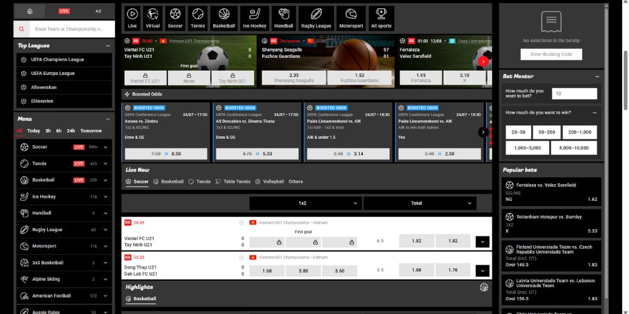Open the A-Z tab in sidebar header
The height and width of the screenshot is (314, 629).
coord(98,11)
